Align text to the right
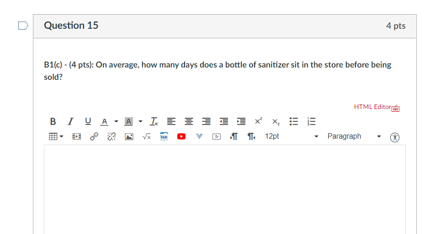 click(x=206, y=121)
